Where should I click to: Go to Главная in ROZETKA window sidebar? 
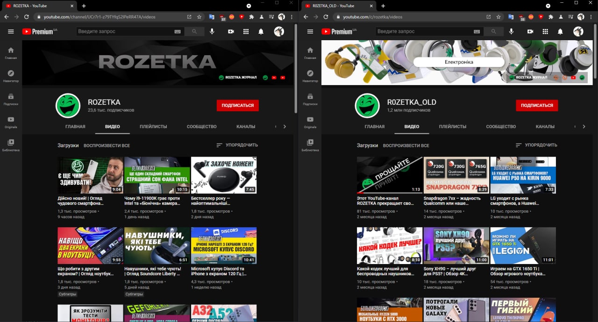[x=11, y=53]
